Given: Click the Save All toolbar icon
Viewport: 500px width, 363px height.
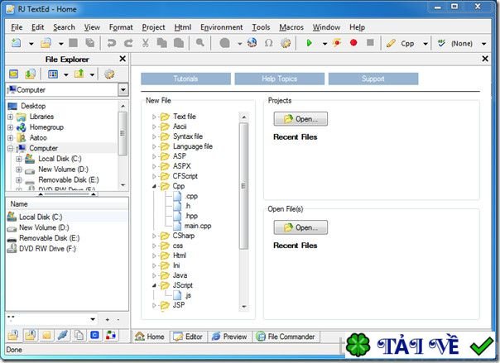Looking at the screenshot, I should click(90, 43).
